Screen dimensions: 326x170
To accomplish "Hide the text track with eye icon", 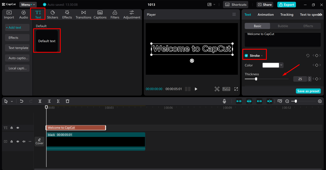I will [18, 128].
